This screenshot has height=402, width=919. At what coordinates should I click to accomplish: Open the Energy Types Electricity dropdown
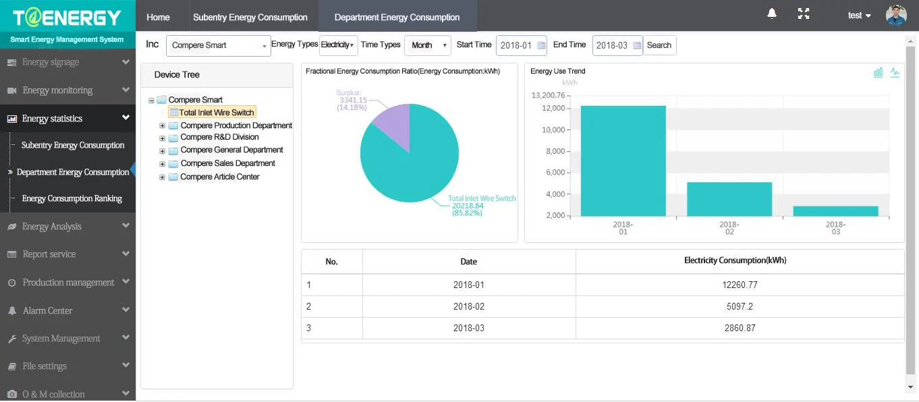pyautogui.click(x=338, y=45)
